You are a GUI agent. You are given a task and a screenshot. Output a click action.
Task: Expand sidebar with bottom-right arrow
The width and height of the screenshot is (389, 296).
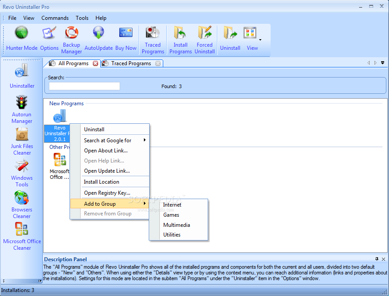(40, 281)
